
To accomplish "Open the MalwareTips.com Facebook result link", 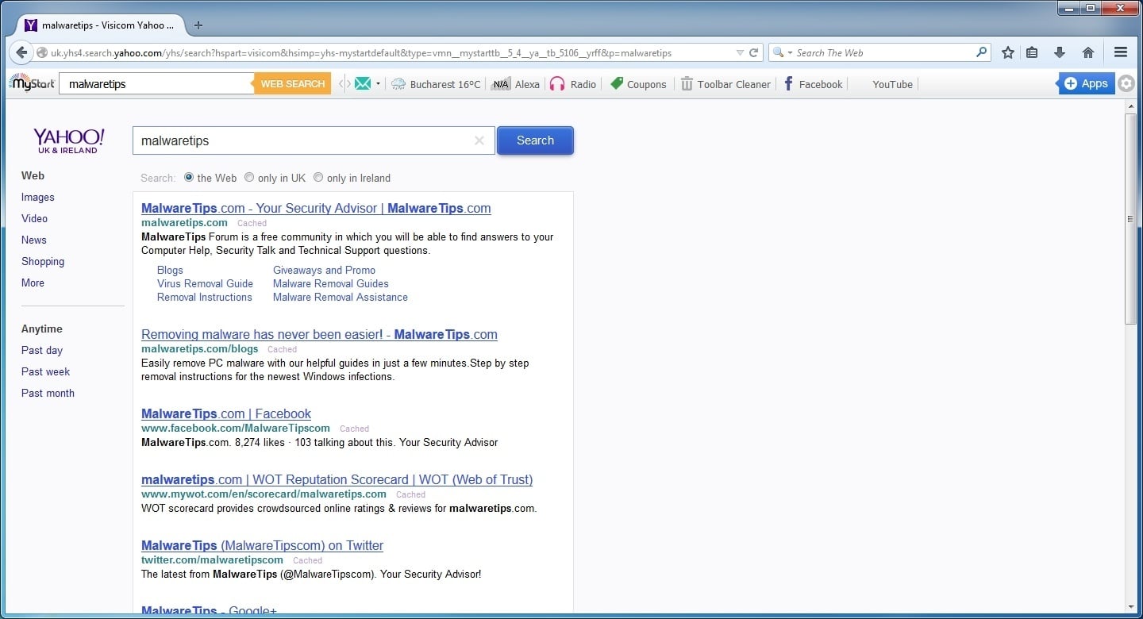I will tap(225, 413).
